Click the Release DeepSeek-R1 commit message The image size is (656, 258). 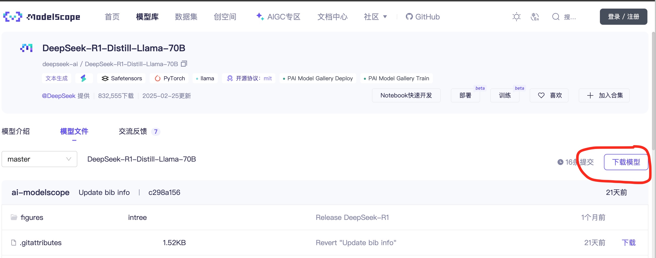click(x=352, y=217)
